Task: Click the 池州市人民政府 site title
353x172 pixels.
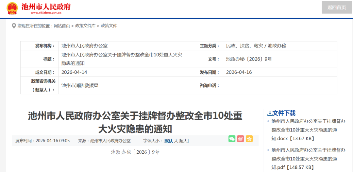Action: click(46, 6)
